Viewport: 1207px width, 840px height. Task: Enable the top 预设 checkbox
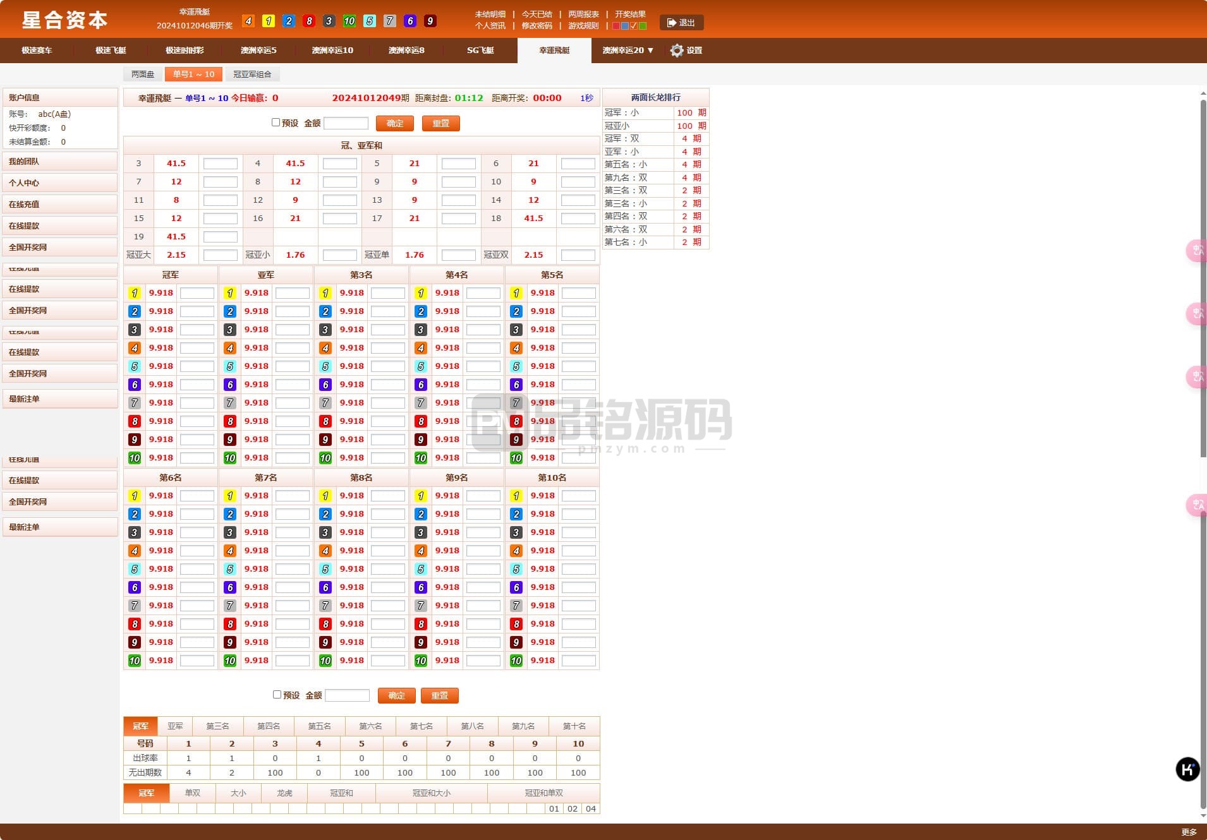click(276, 123)
